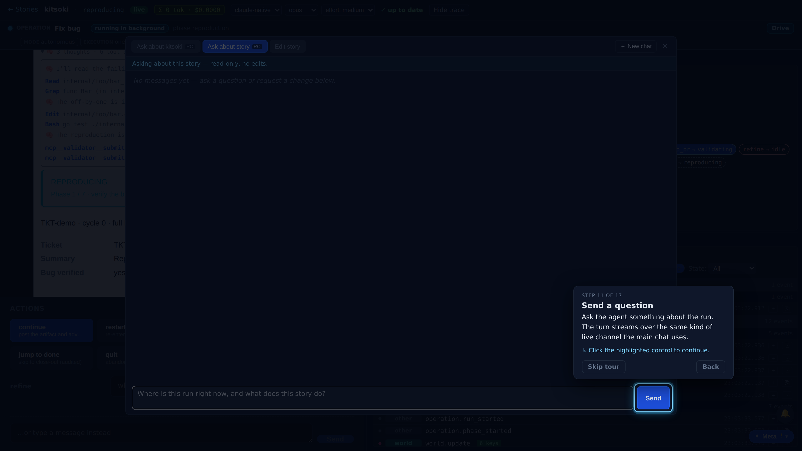Click 'Skip tour' in the tour popup
This screenshot has height=451, width=802.
click(x=603, y=367)
